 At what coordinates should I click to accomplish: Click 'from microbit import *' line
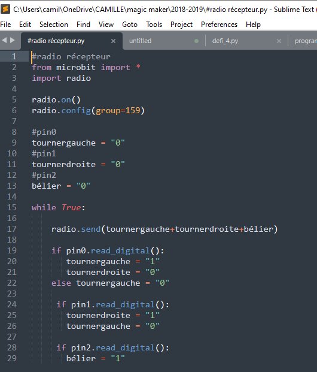pos(86,67)
